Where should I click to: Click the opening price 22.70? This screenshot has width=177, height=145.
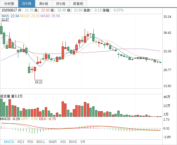click(29, 10)
